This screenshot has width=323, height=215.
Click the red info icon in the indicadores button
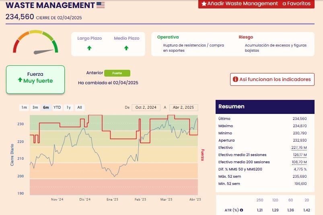coord(235,79)
